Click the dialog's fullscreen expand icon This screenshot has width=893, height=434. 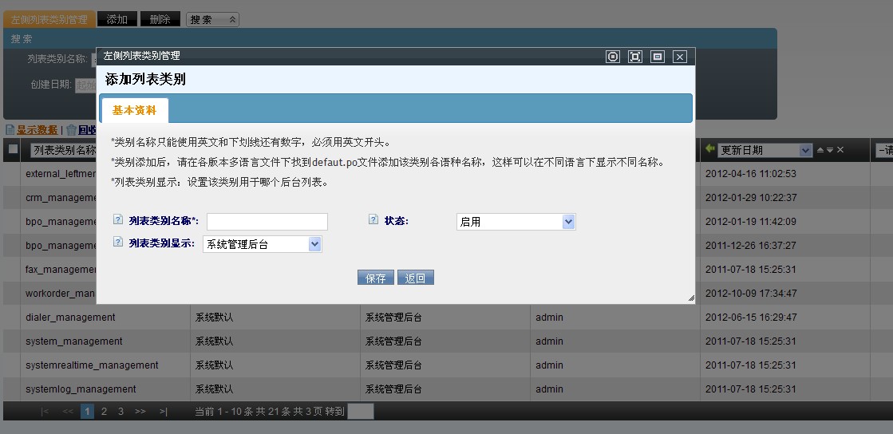click(x=635, y=57)
